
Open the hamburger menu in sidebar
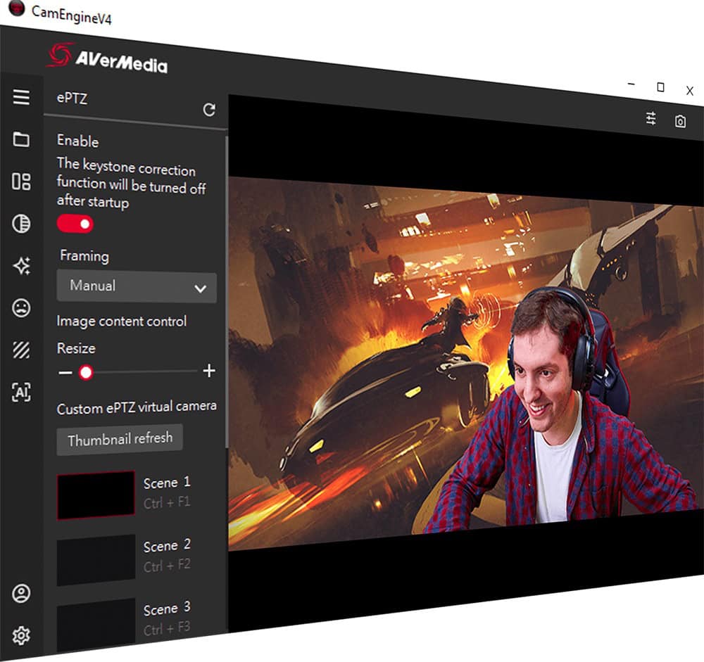point(21,97)
